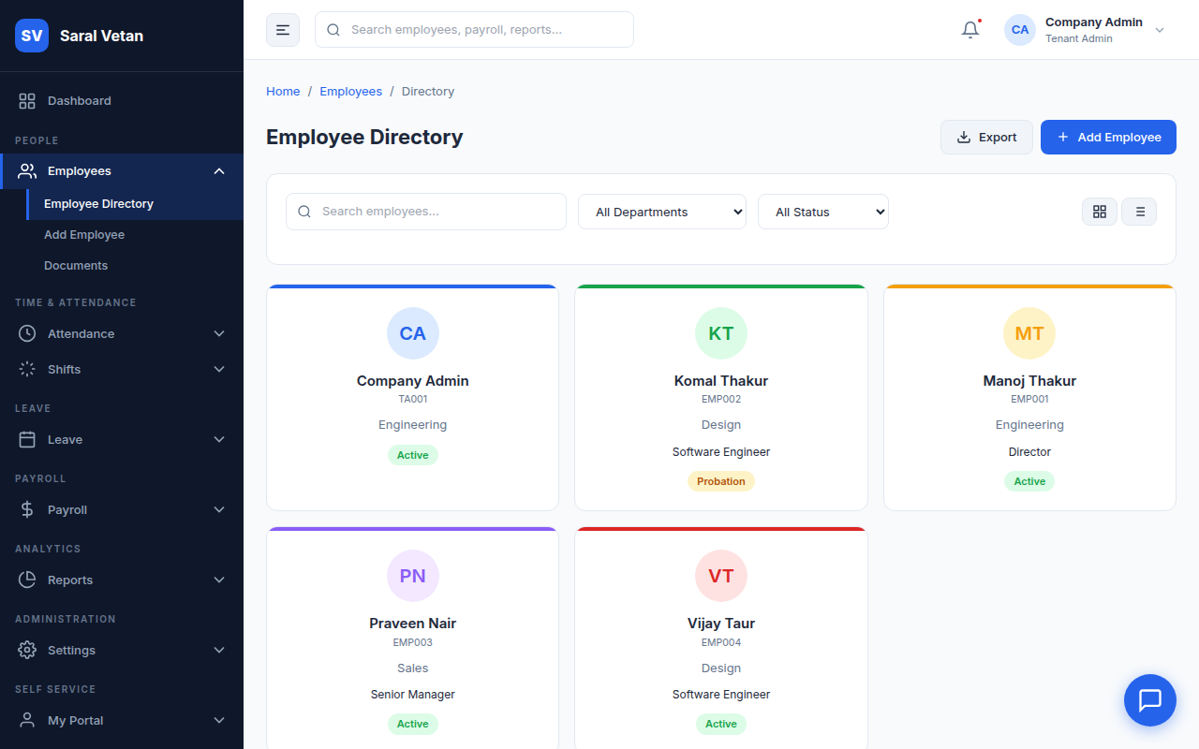
Task: Expand the Leave menu chevron
Action: click(219, 439)
